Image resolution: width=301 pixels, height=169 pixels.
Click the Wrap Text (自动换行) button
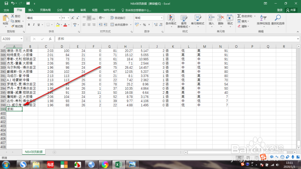coord(118,18)
